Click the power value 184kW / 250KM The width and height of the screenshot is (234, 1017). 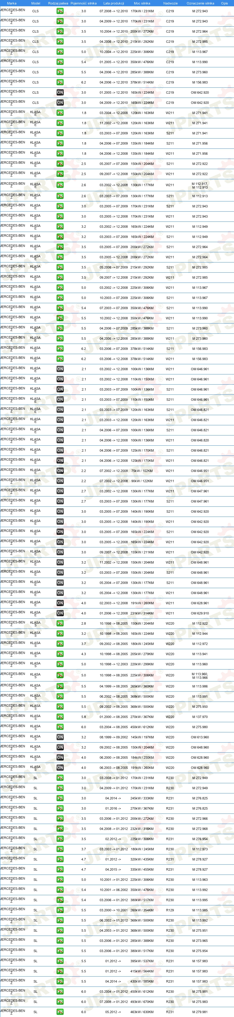[142, 758]
